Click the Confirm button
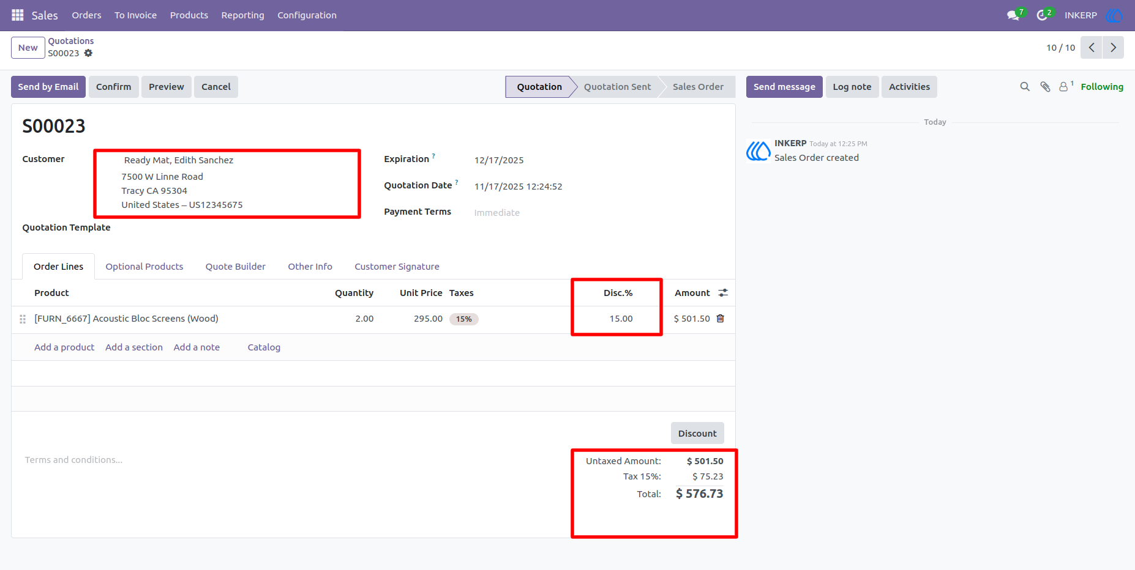Viewport: 1135px width, 570px height. pos(114,87)
